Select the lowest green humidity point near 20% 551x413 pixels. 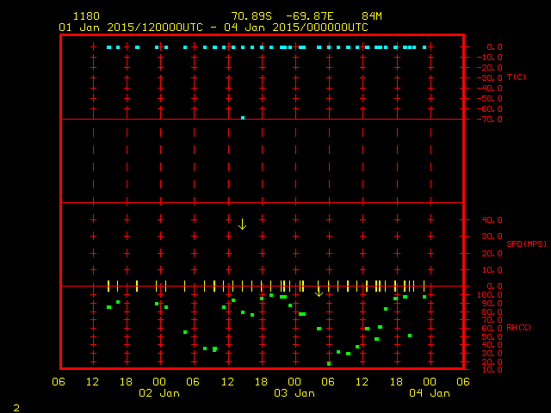329,364
